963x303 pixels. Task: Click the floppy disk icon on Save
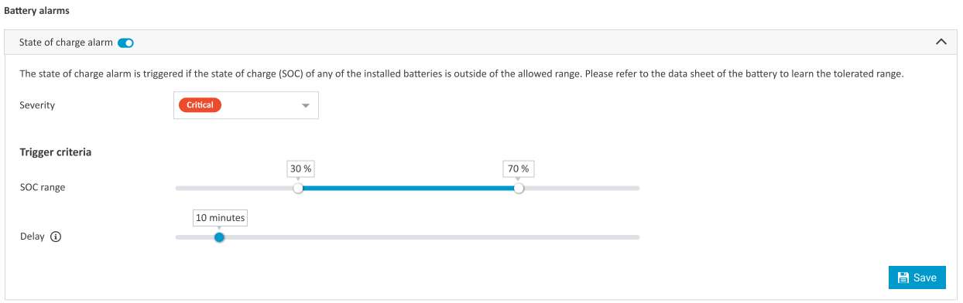[x=903, y=277]
